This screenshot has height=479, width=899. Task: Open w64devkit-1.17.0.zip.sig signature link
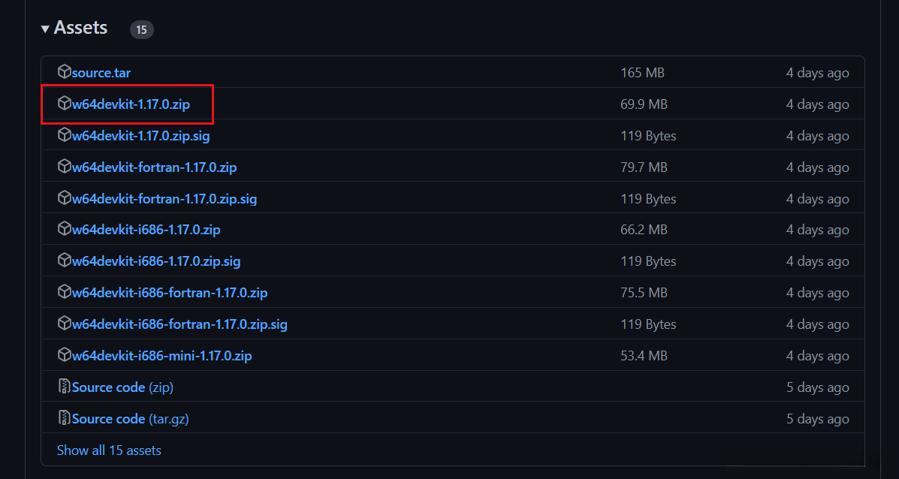[x=140, y=136]
